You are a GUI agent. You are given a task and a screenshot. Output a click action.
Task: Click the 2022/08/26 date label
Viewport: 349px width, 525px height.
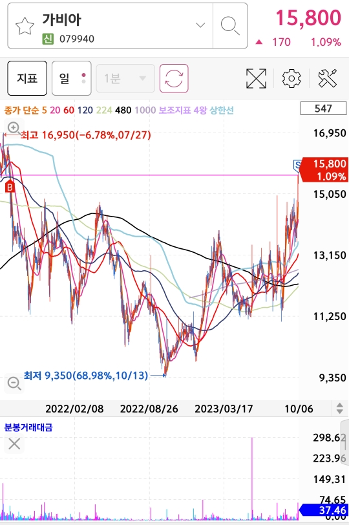149,409
